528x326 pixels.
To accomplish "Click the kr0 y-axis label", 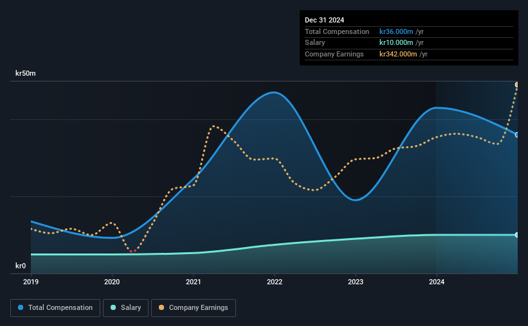I will click(21, 266).
